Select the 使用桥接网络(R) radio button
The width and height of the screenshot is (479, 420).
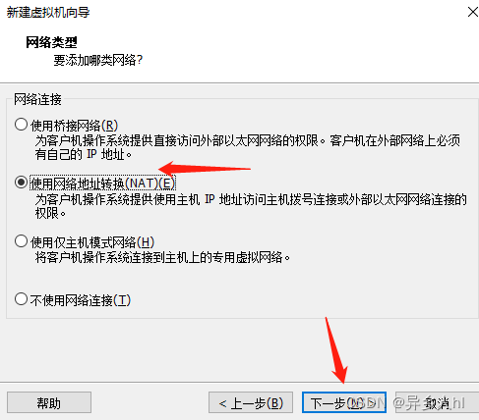click(x=21, y=125)
